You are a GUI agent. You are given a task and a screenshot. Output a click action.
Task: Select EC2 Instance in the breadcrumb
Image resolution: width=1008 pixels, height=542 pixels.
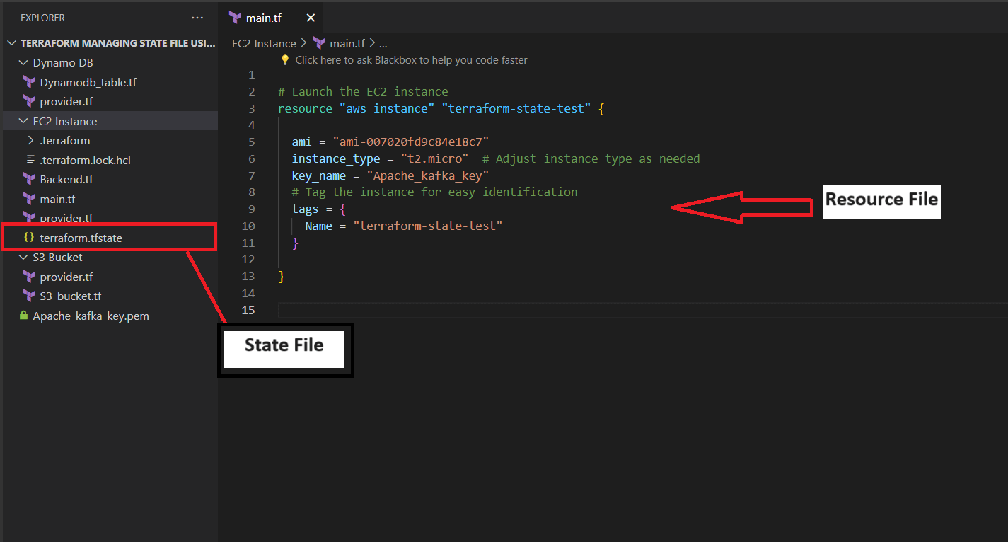pos(264,43)
